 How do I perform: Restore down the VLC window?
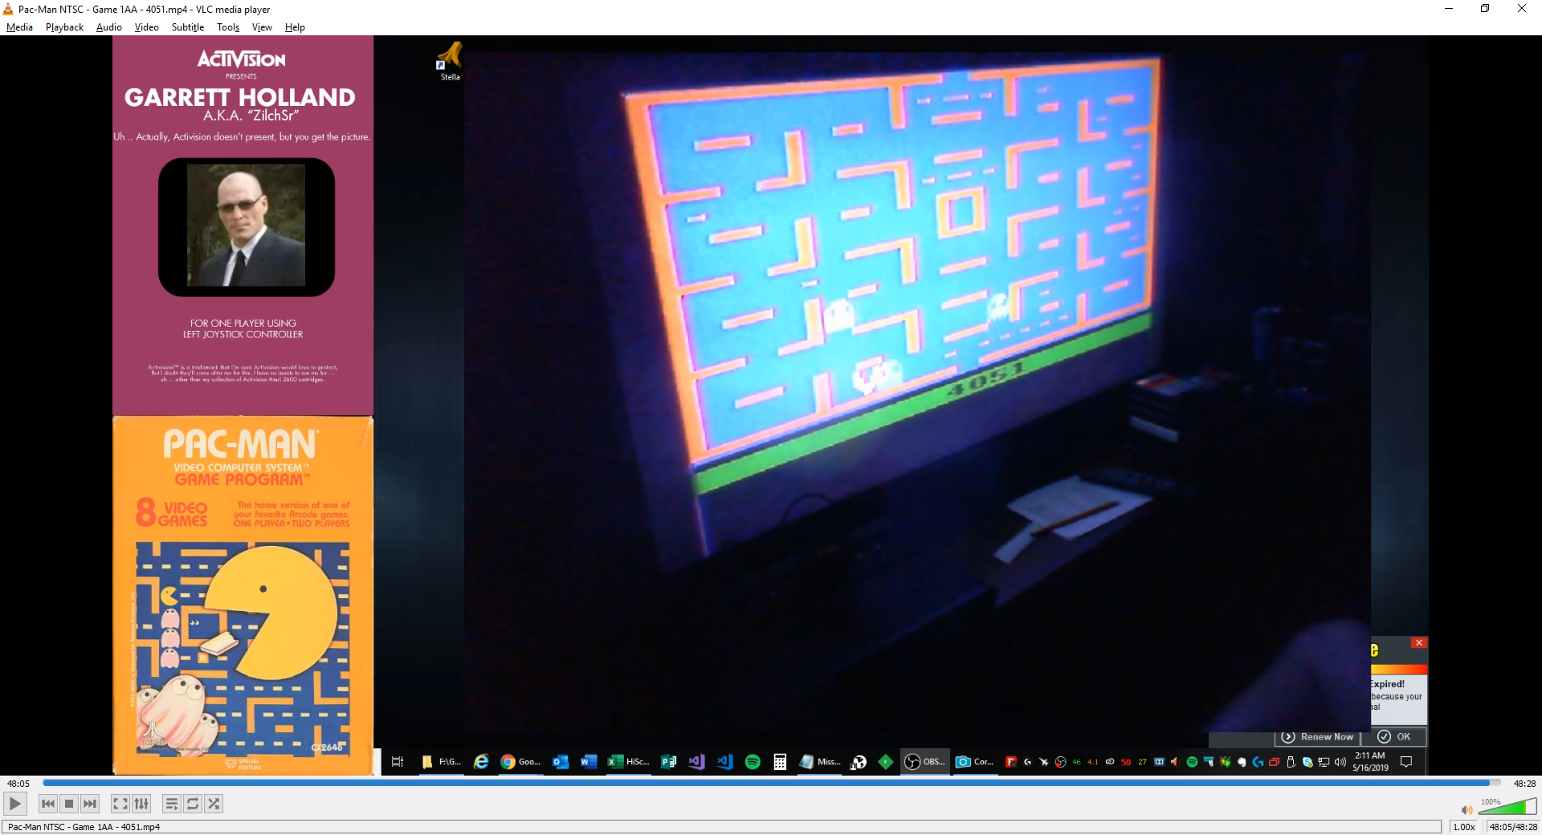click(x=1485, y=9)
